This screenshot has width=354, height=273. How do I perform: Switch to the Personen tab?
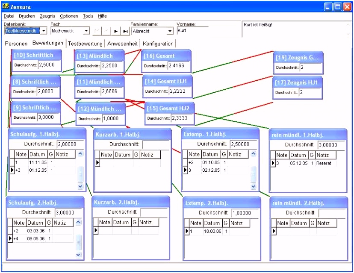[x=16, y=44]
